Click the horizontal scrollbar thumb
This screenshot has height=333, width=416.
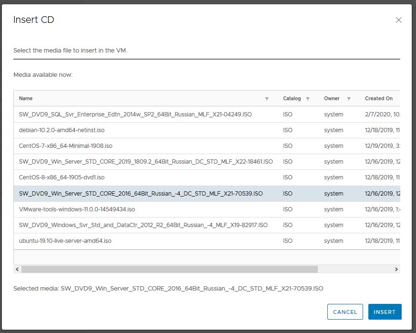[x=170, y=269]
